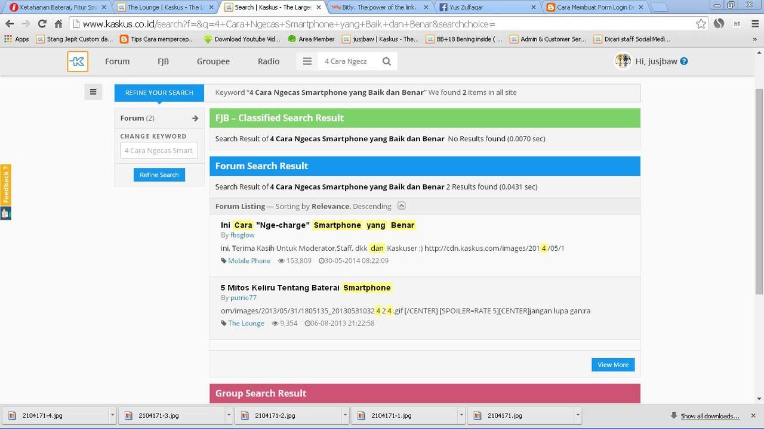Click the browser back arrow
Viewport: 764px width, 429px height.
[x=10, y=24]
